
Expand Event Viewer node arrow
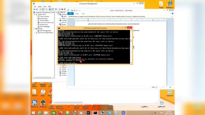(37, 19)
